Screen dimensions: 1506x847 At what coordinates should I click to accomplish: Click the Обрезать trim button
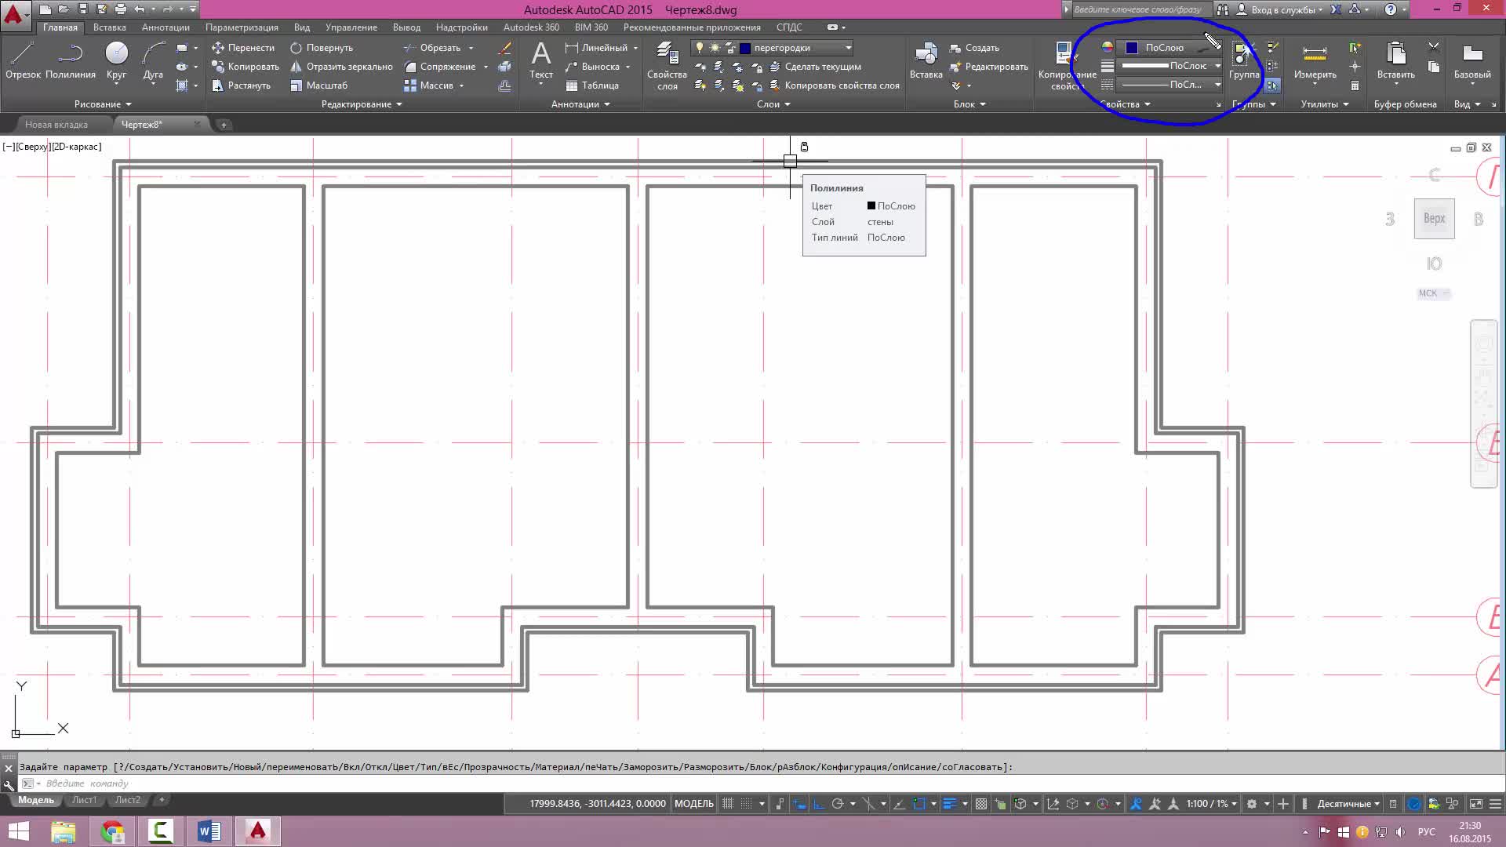tap(432, 48)
